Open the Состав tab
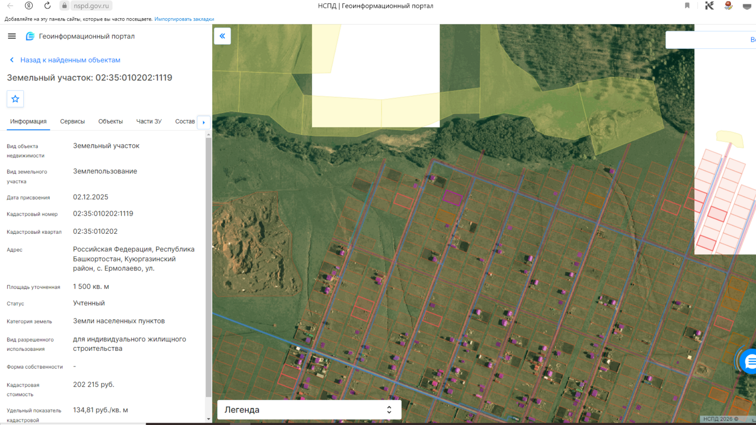756x425 pixels. click(x=185, y=121)
